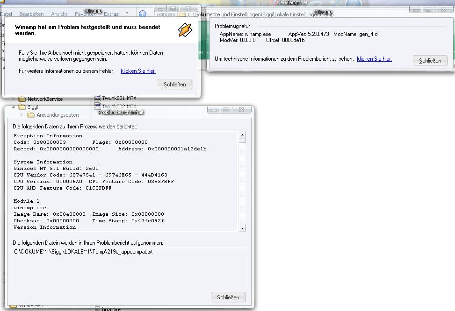
Task: Close the Winamp error dialog with Schließen
Action: coord(175,85)
